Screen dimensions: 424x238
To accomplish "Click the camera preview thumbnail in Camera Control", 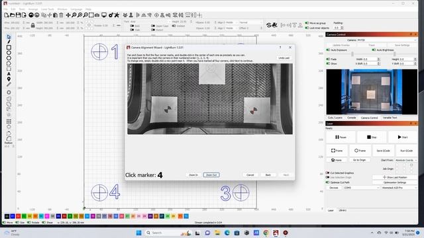I will pos(372,92).
